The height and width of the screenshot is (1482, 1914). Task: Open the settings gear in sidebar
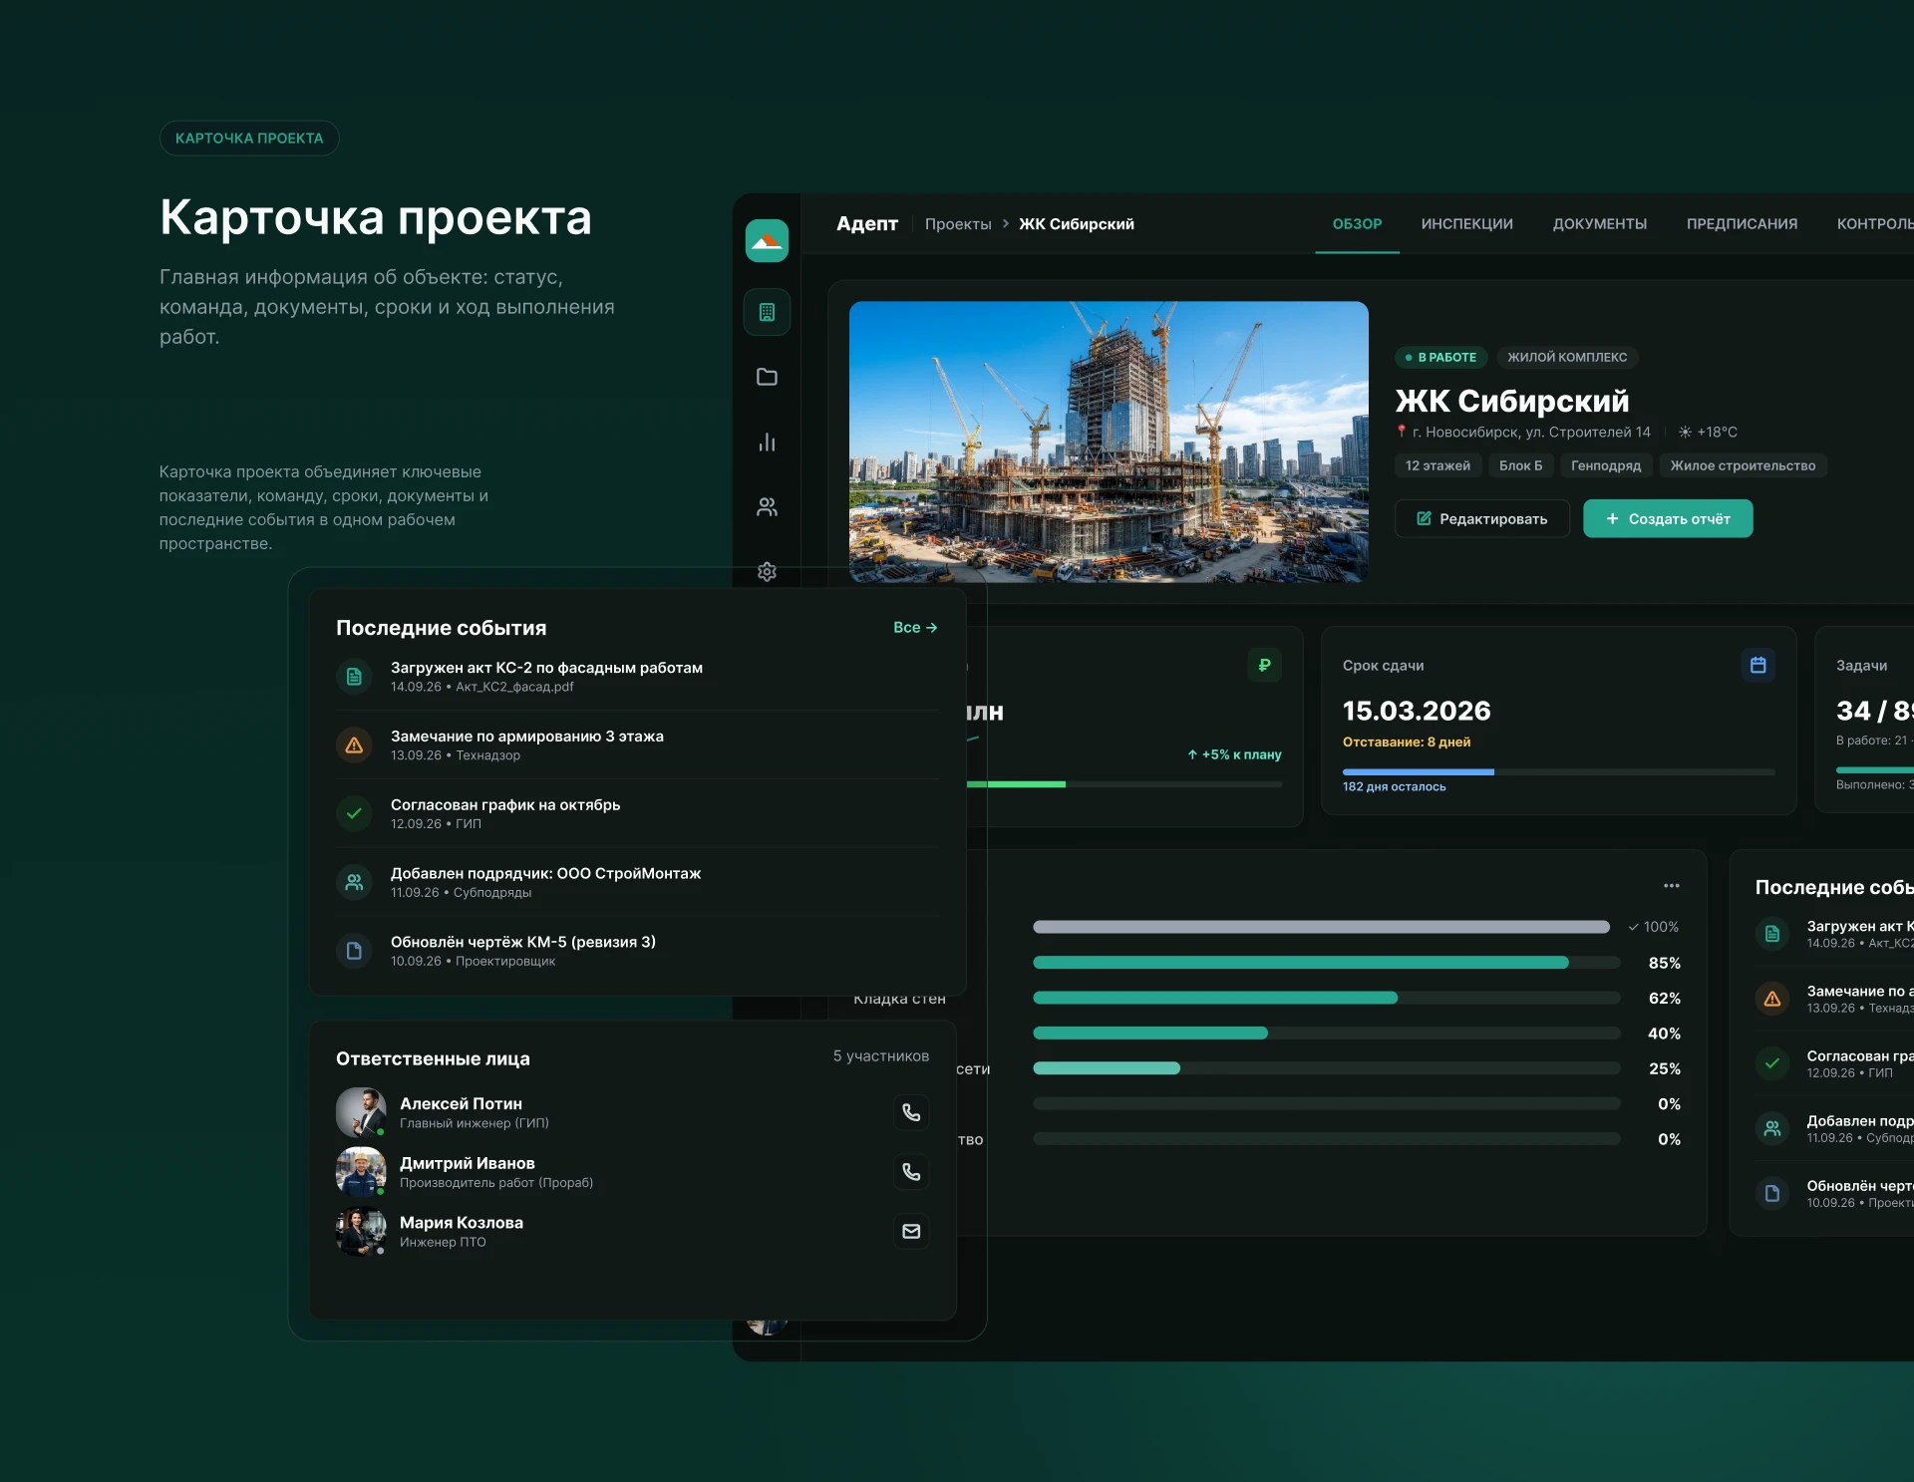(767, 571)
